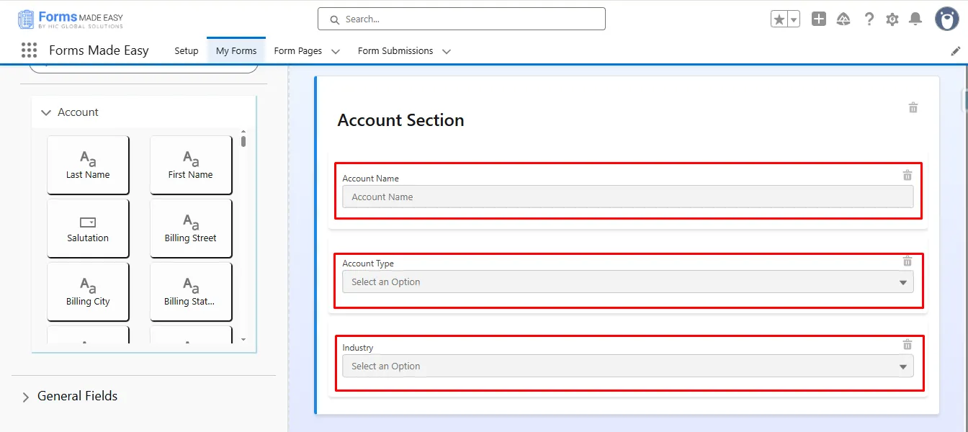Switch to the Setup tab

tap(186, 51)
